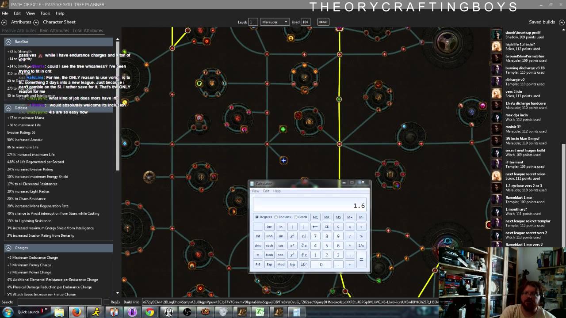Click the avatar beside 'skunk\beartrap prolif' build
This screenshot has width=566, height=318.
coord(497,35)
